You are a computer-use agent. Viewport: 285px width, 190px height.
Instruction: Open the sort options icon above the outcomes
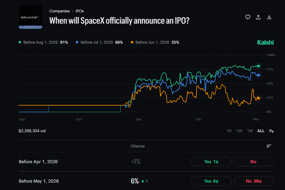click(x=269, y=146)
